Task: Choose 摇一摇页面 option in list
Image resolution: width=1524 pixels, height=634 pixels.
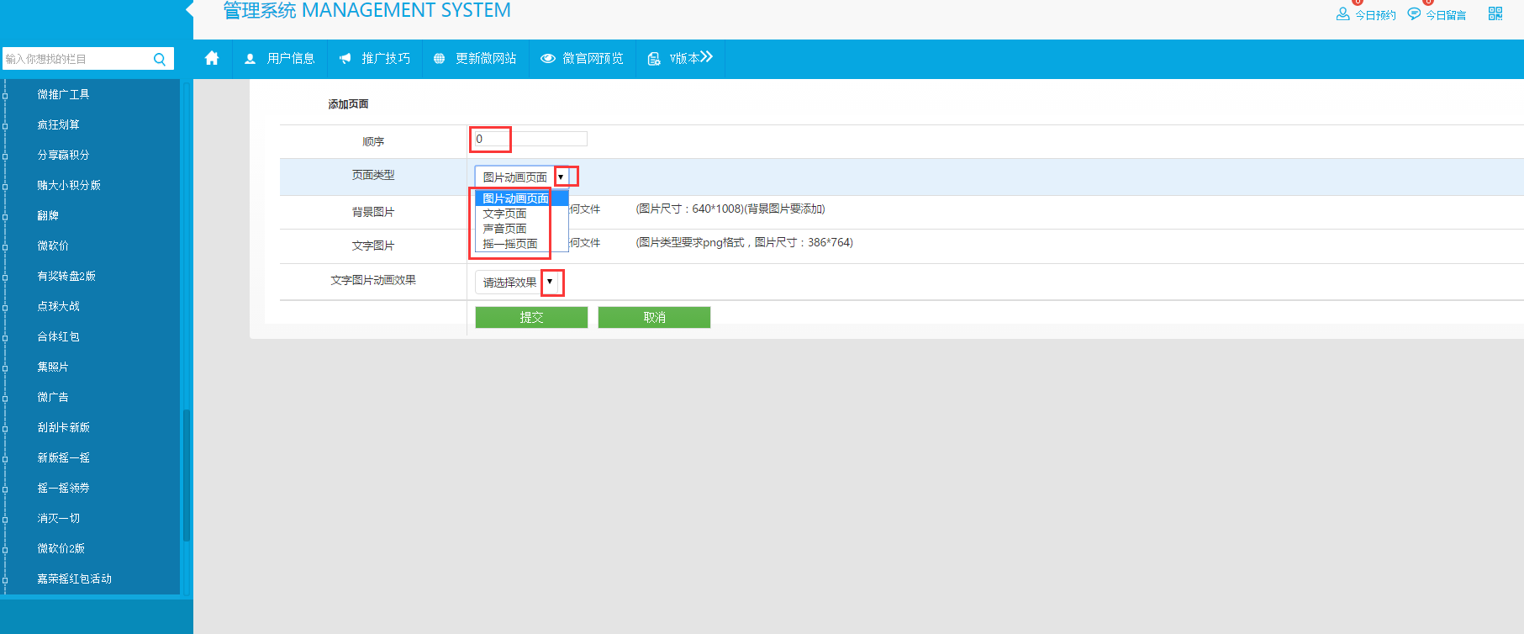Action: tap(509, 244)
